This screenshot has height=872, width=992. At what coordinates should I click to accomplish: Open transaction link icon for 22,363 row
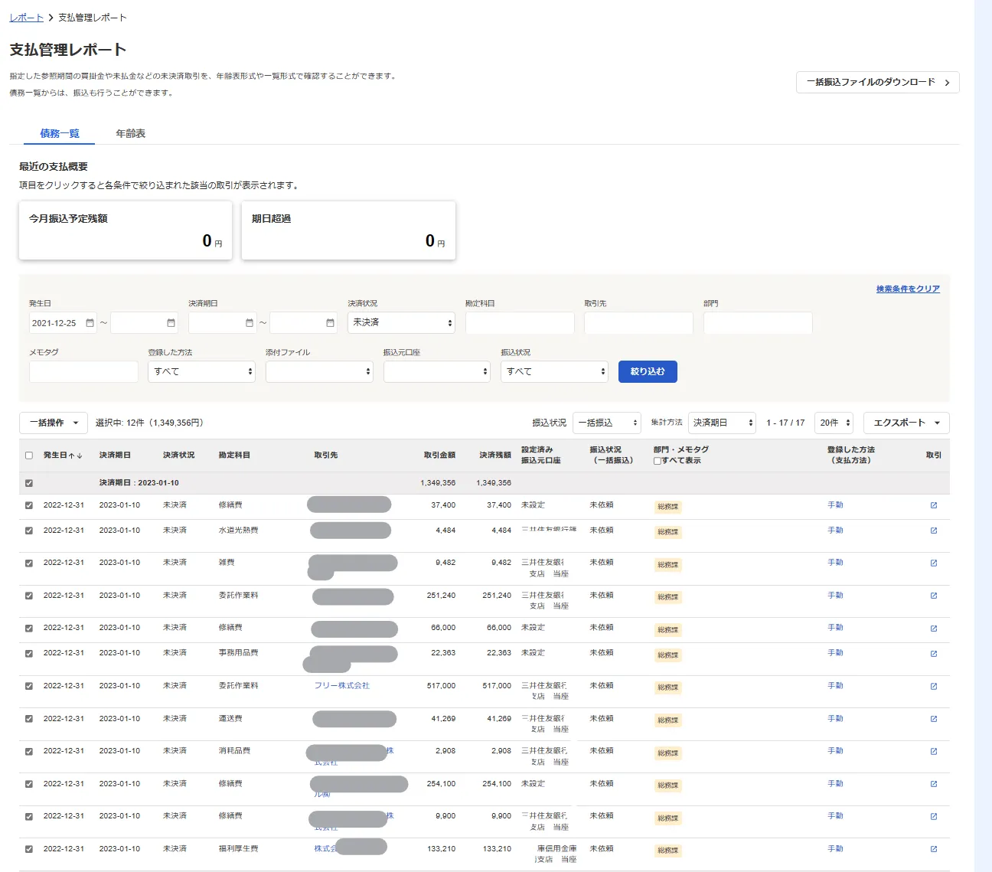tap(934, 653)
